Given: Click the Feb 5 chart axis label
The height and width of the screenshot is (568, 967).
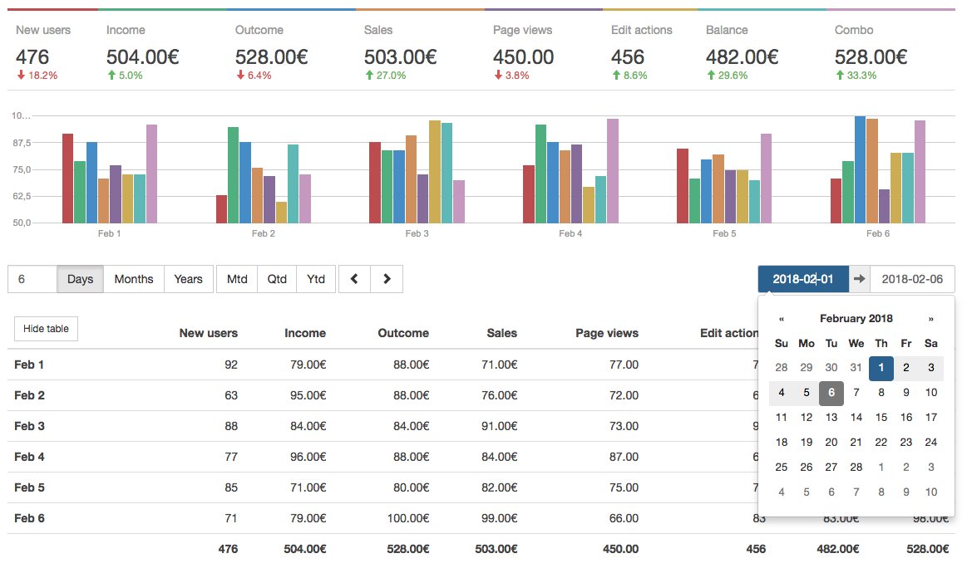Looking at the screenshot, I should click(724, 233).
